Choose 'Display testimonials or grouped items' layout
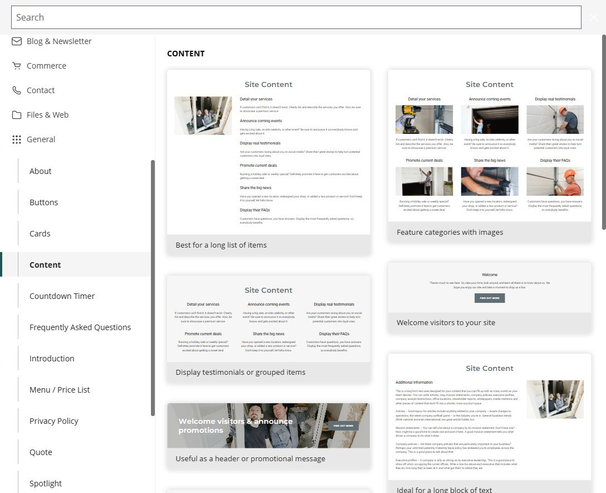Viewport: 606px width, 493px height. pos(268,329)
